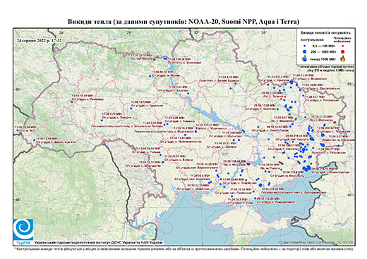The image size is (367, 259).
Task: Click the large red circle legend symbol
Action: click(343, 51)
